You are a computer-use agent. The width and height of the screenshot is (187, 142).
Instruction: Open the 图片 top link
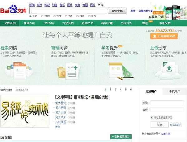(x=70, y=5)
